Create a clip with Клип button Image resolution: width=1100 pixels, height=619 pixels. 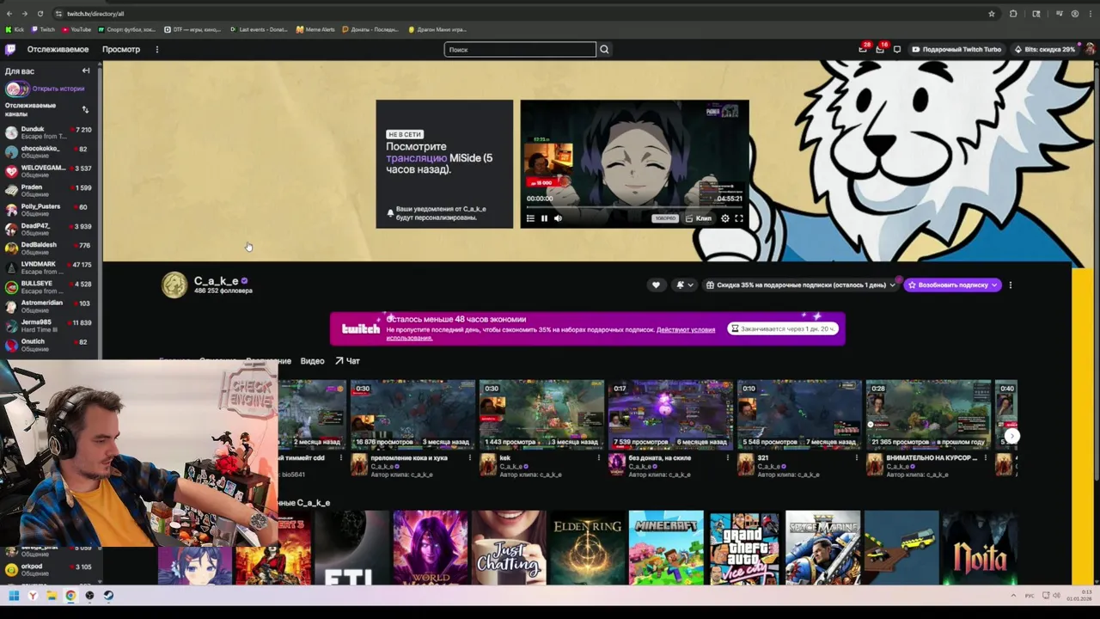tap(699, 218)
